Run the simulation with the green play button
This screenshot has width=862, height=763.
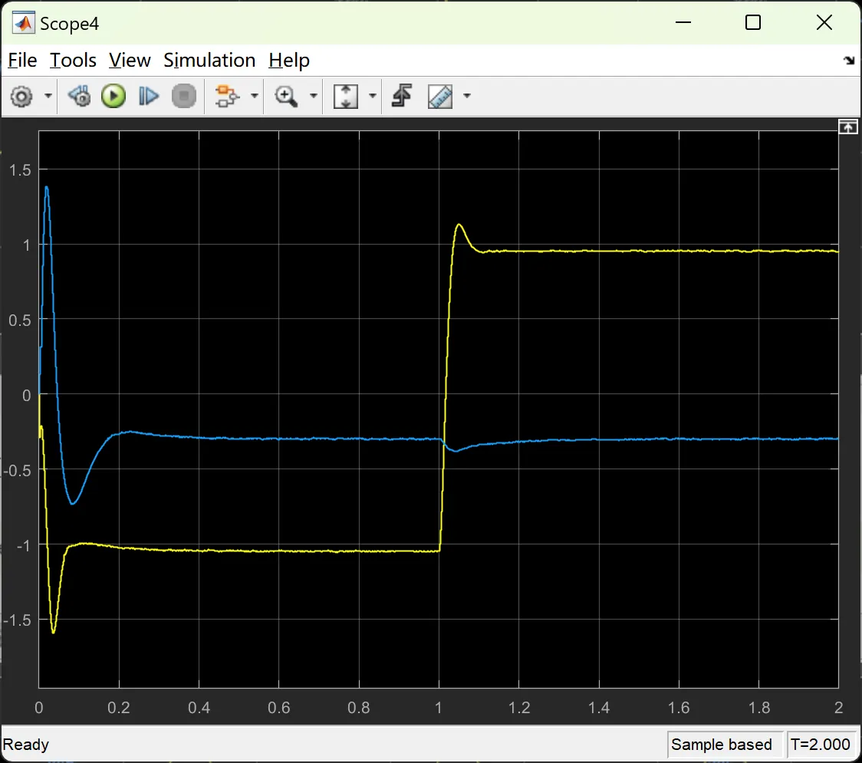point(114,96)
